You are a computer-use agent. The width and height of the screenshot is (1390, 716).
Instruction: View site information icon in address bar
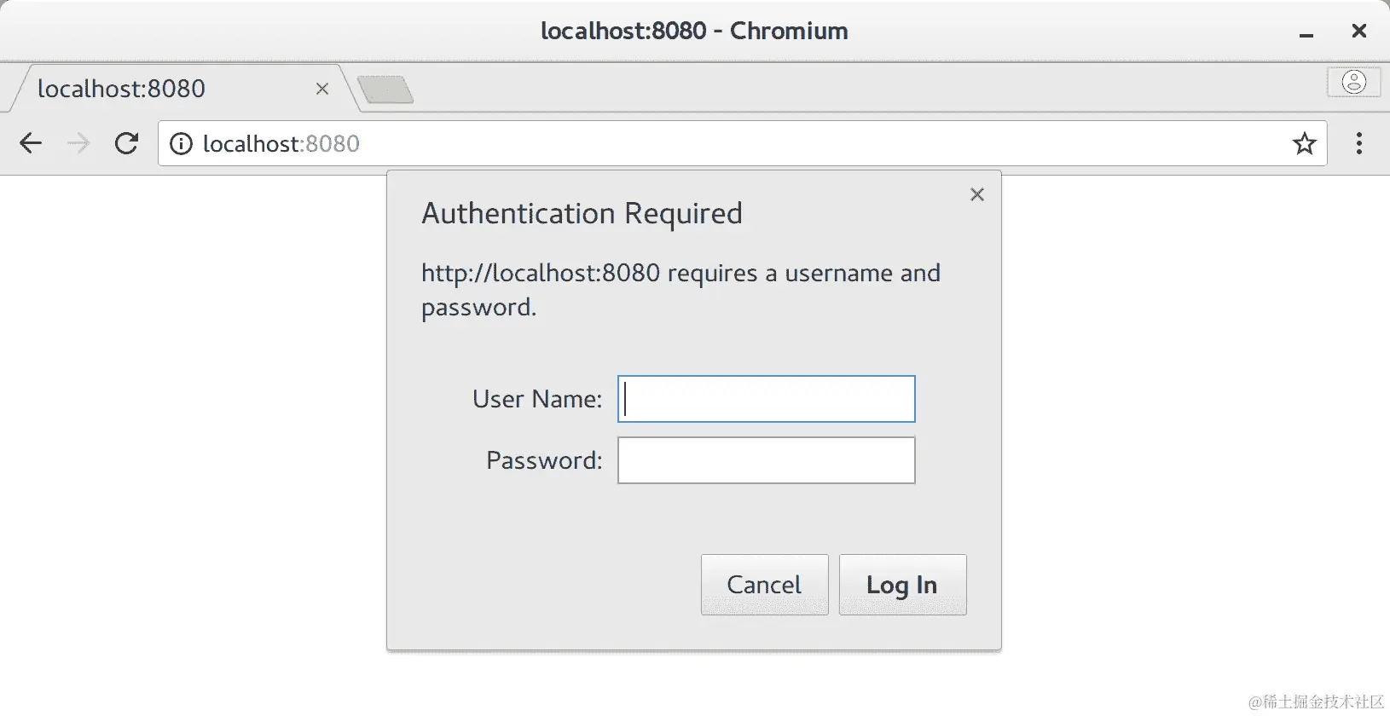click(x=181, y=144)
